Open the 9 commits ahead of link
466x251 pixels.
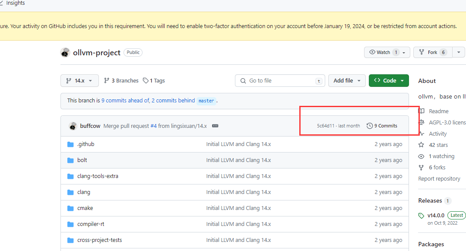click(x=125, y=101)
